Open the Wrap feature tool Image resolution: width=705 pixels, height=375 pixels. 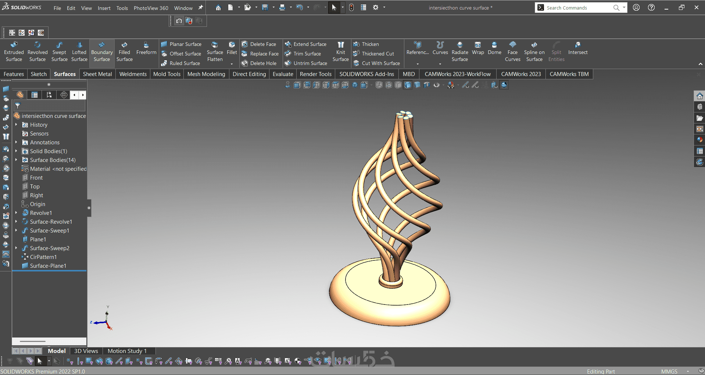point(477,48)
